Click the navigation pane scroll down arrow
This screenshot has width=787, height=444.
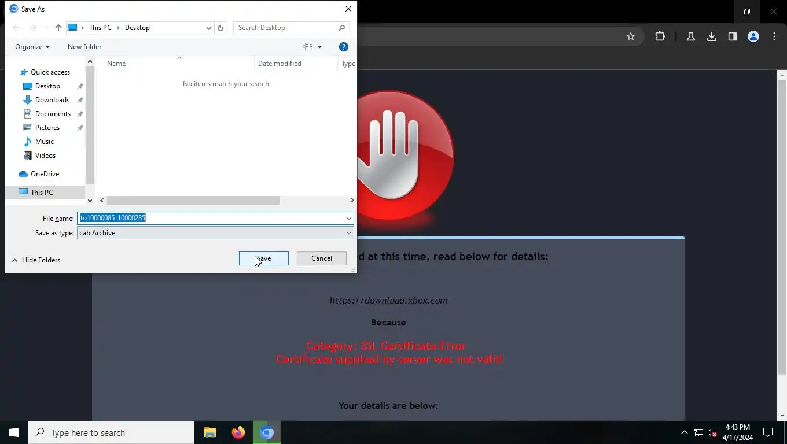[x=90, y=201]
